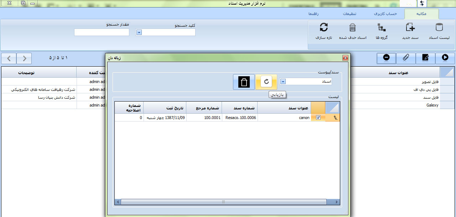
Task: Restore the document with the بازیابی button
Action: tap(266, 82)
